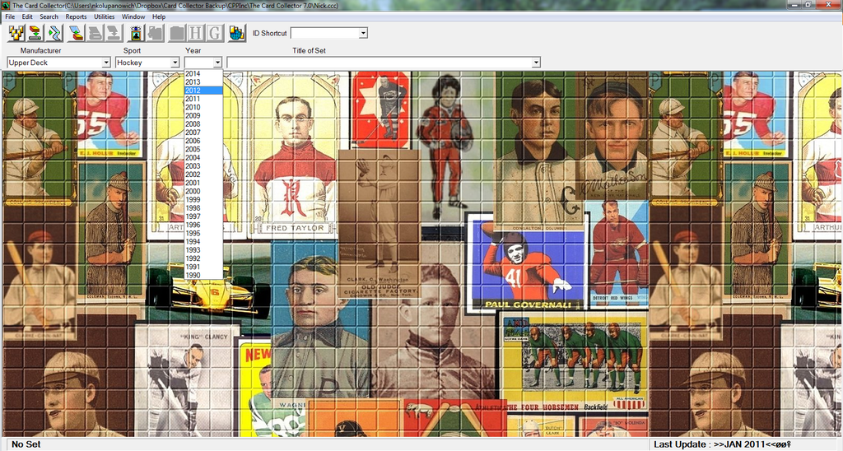This screenshot has width=843, height=451.
Task: Click the grayed-out puzzle piece icon
Action: pyautogui.click(x=156, y=33)
